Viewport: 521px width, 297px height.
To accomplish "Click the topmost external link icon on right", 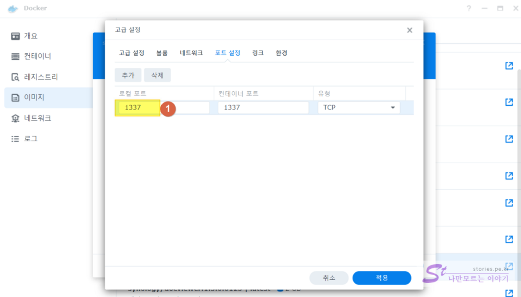I will click(509, 66).
